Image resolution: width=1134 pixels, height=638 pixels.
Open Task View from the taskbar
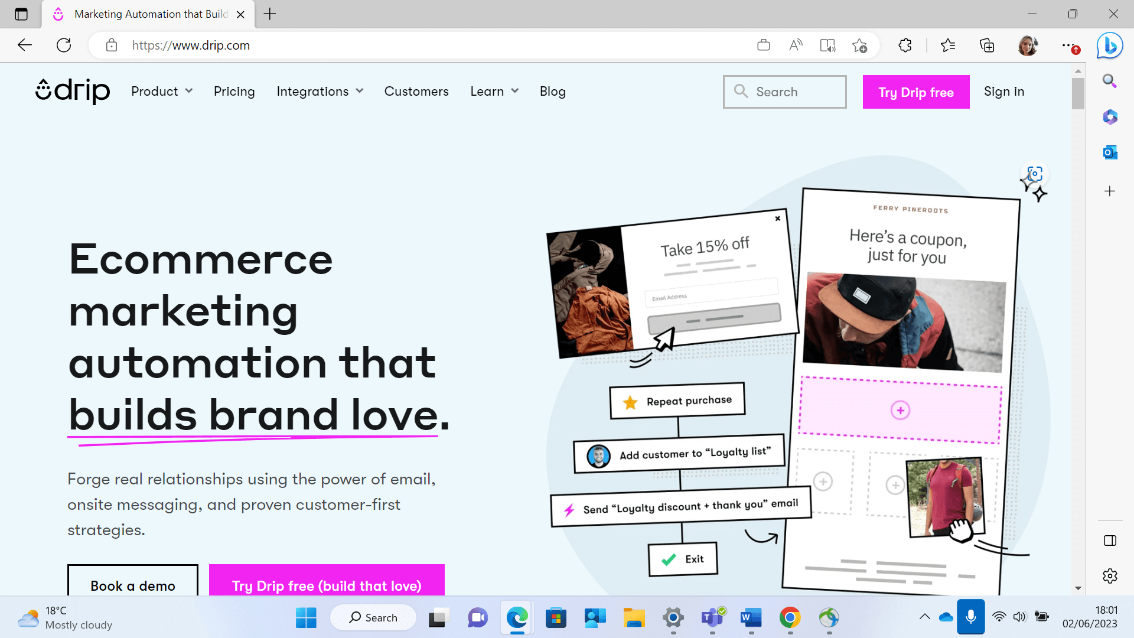438,618
